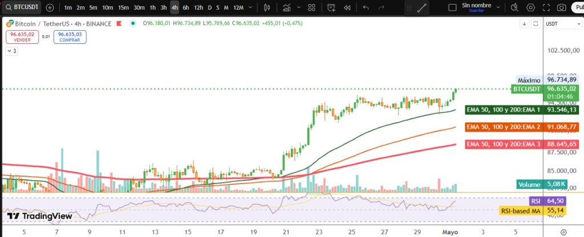Click the EMA 2 label 91.068,77
The image size is (584, 237).
(522, 127)
